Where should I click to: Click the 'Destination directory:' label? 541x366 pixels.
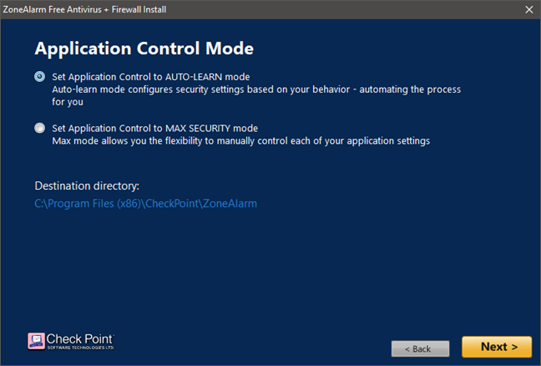click(87, 186)
